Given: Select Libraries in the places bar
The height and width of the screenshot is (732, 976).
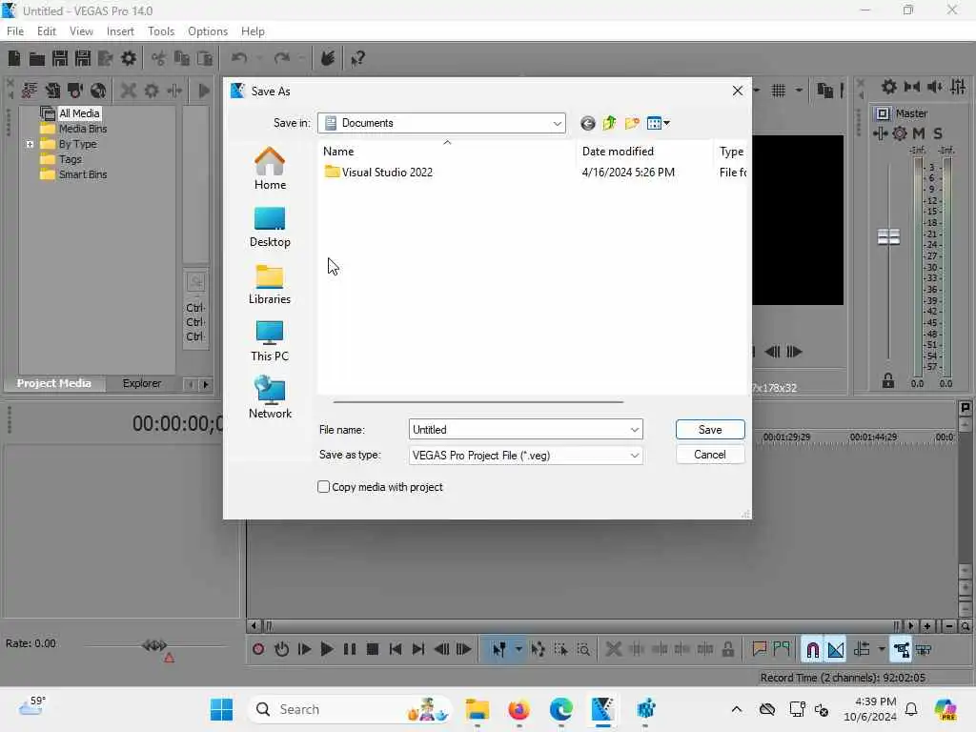Looking at the screenshot, I should point(270,284).
